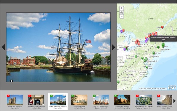The height and width of the screenshot is (111, 177).
Task: Select map marker 7 near Quebec
Action: pyautogui.click(x=162, y=27)
